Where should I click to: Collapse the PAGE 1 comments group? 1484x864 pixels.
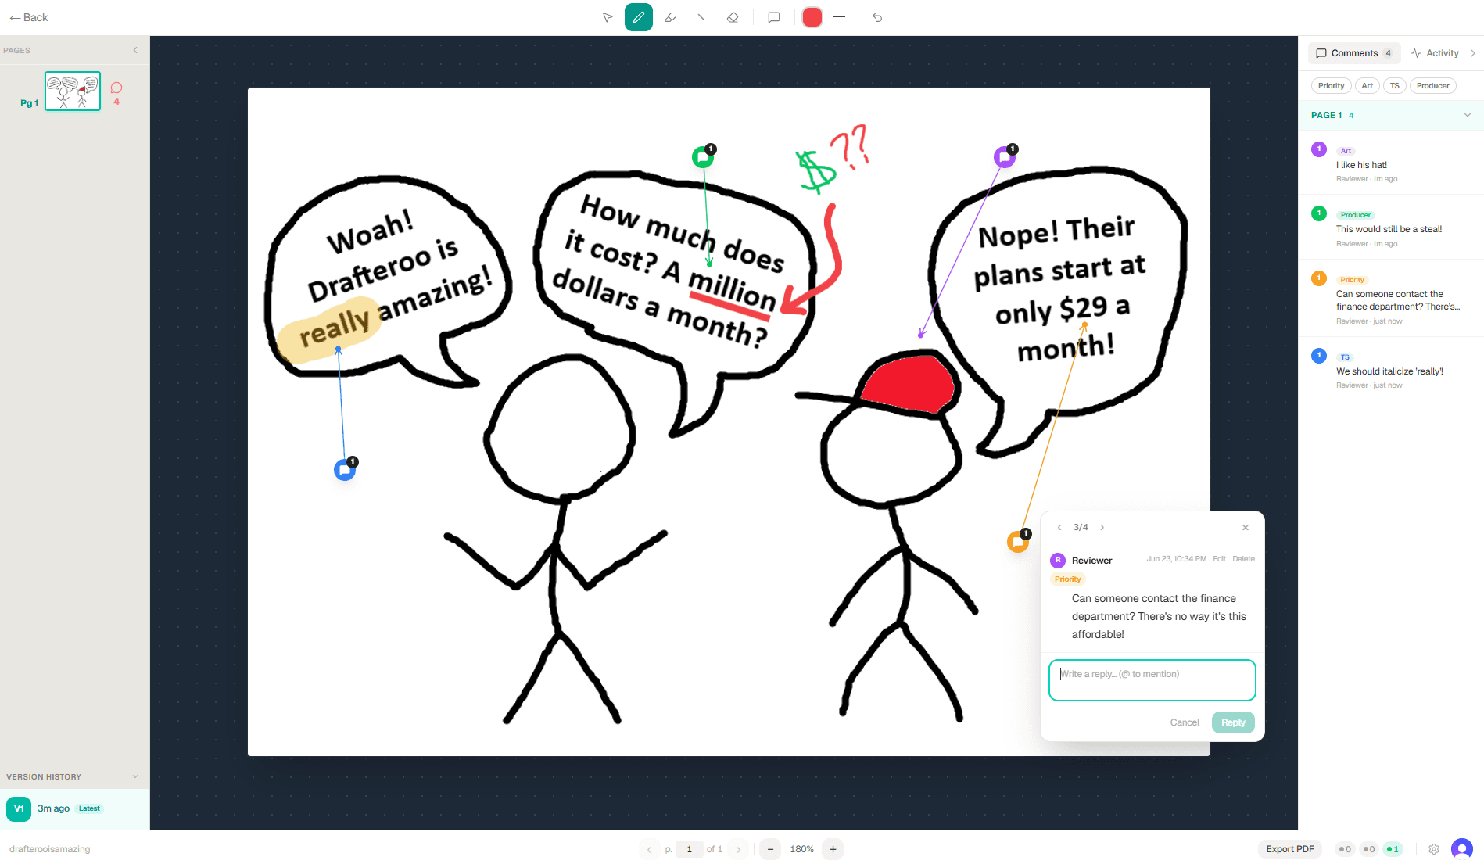(1468, 115)
